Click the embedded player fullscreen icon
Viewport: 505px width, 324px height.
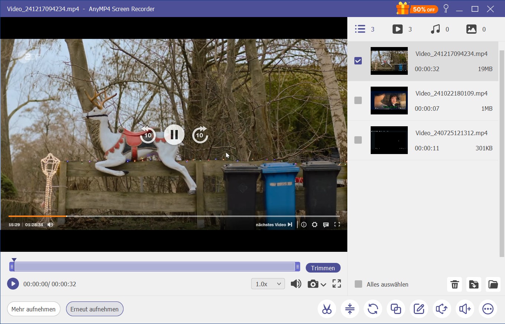click(x=337, y=224)
